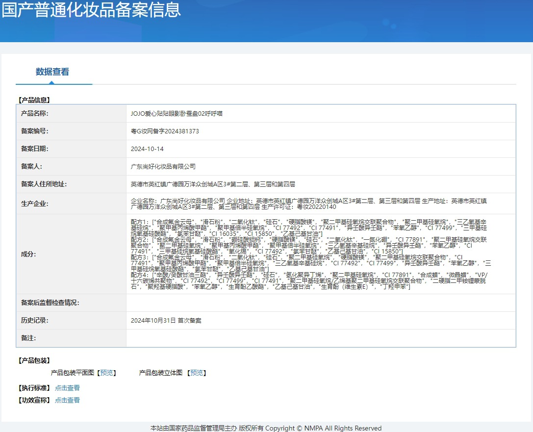Click the 【执行标准】 label
The height and width of the screenshot is (432, 533).
tap(34, 388)
